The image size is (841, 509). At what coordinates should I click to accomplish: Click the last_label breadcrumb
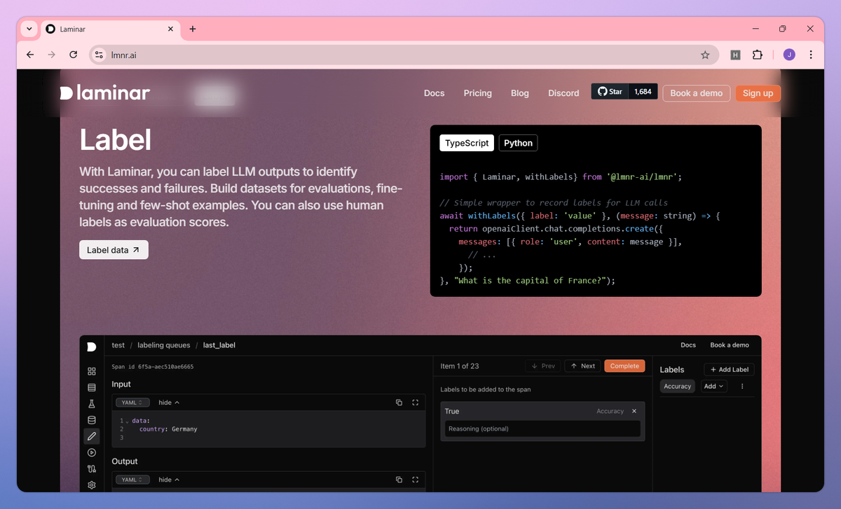click(x=219, y=345)
